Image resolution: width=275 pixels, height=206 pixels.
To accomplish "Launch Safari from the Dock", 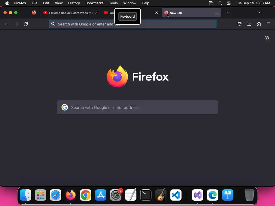I will (56, 195).
